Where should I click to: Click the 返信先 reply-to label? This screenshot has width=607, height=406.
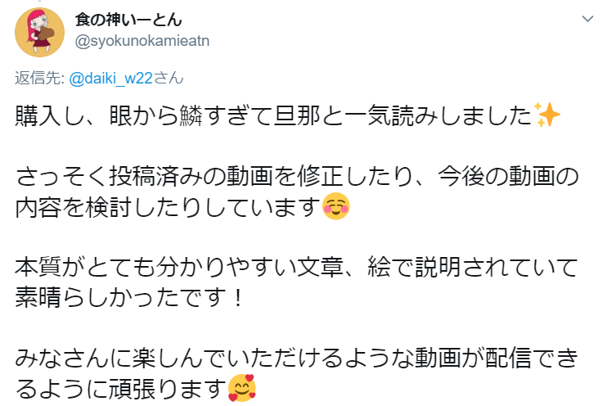point(39,79)
